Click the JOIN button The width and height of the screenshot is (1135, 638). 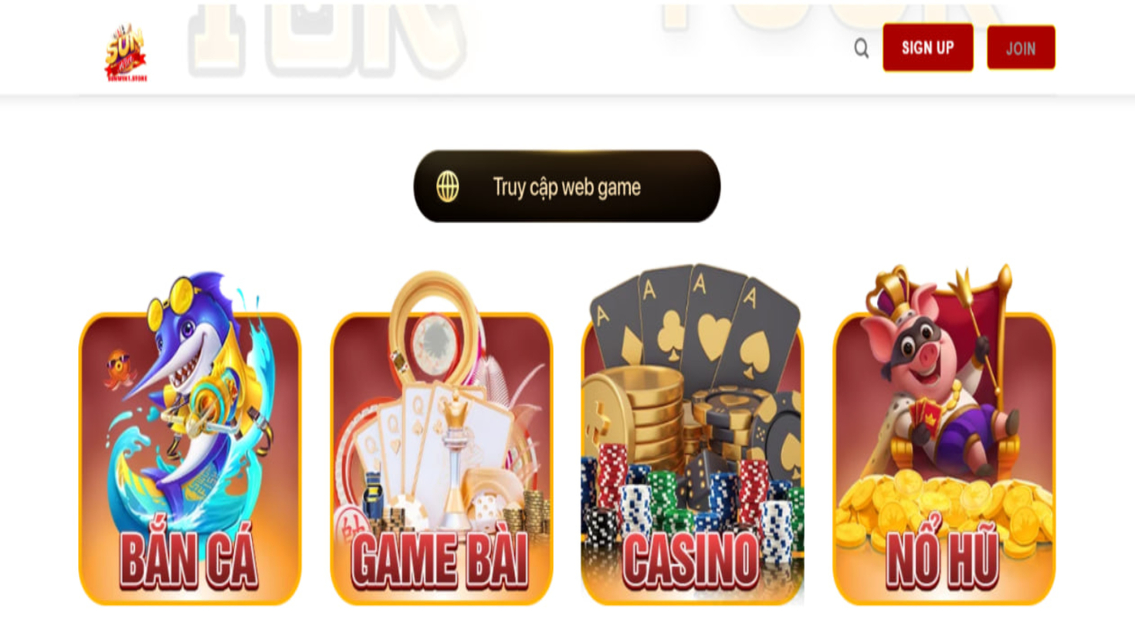click(x=1021, y=48)
